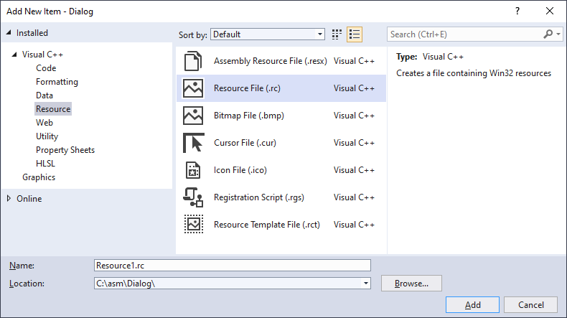Click into the Name text field
567x318 pixels.
(232, 266)
